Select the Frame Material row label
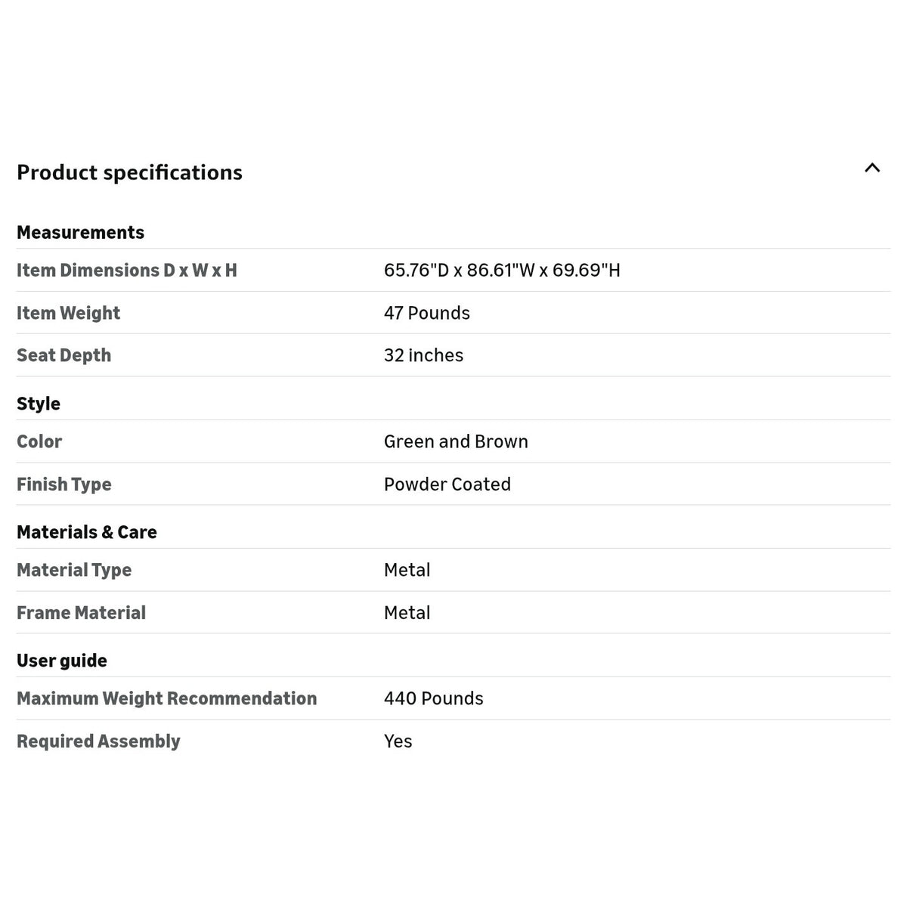 [x=81, y=613]
